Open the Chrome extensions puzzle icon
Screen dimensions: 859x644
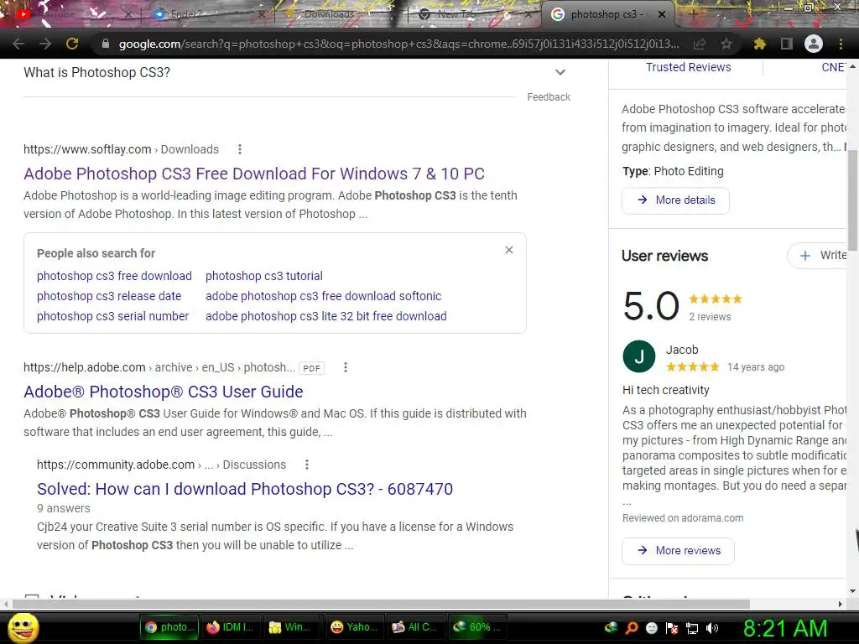pos(759,44)
